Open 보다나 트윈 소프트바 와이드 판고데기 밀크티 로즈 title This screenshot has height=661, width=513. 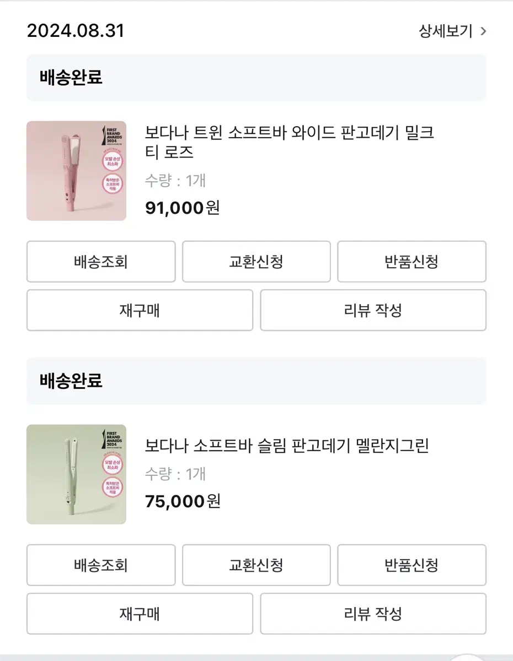(290, 142)
